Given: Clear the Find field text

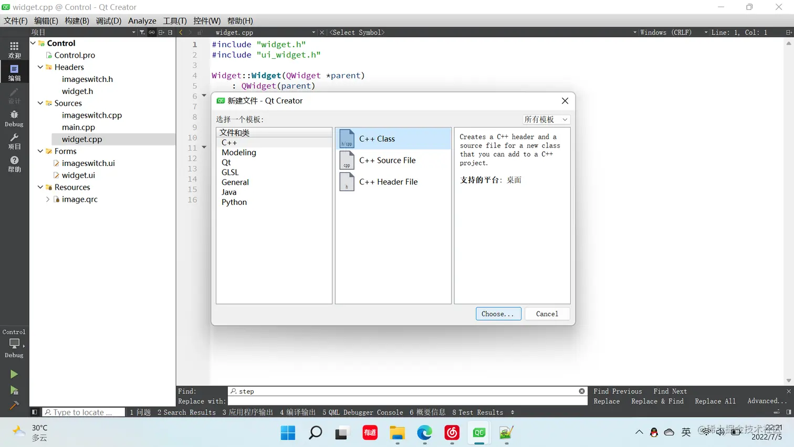Looking at the screenshot, I should click(x=582, y=391).
